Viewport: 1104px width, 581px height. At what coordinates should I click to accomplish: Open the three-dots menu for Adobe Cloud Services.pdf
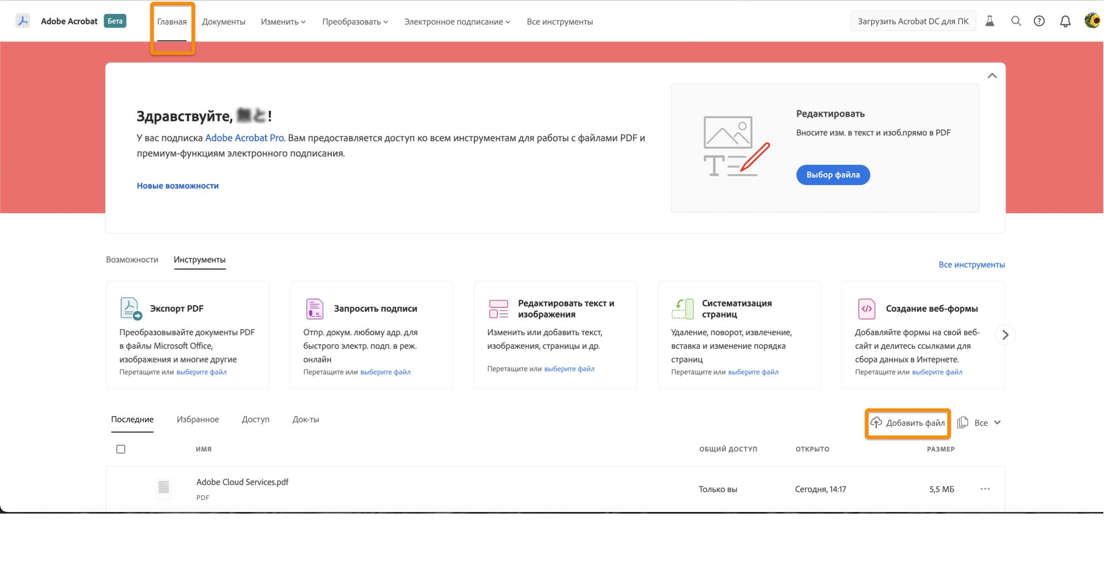pos(985,489)
